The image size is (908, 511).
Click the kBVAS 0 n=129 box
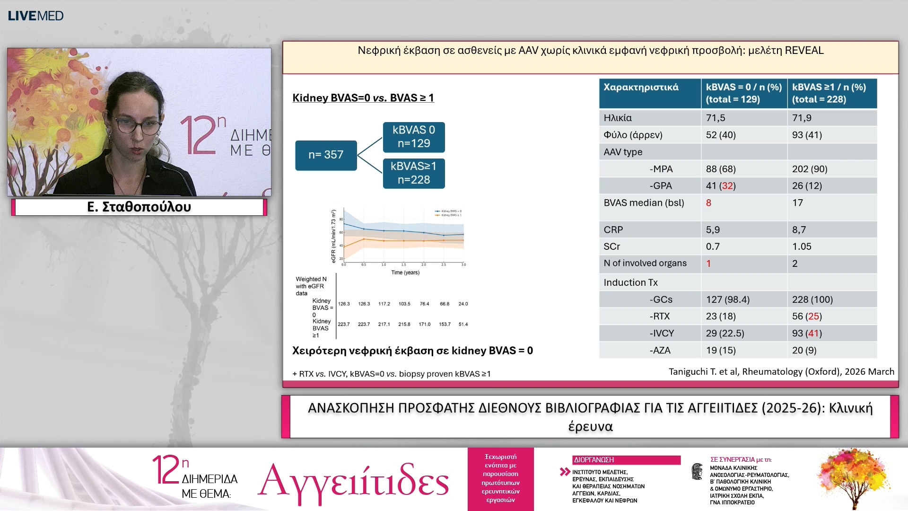tap(414, 137)
